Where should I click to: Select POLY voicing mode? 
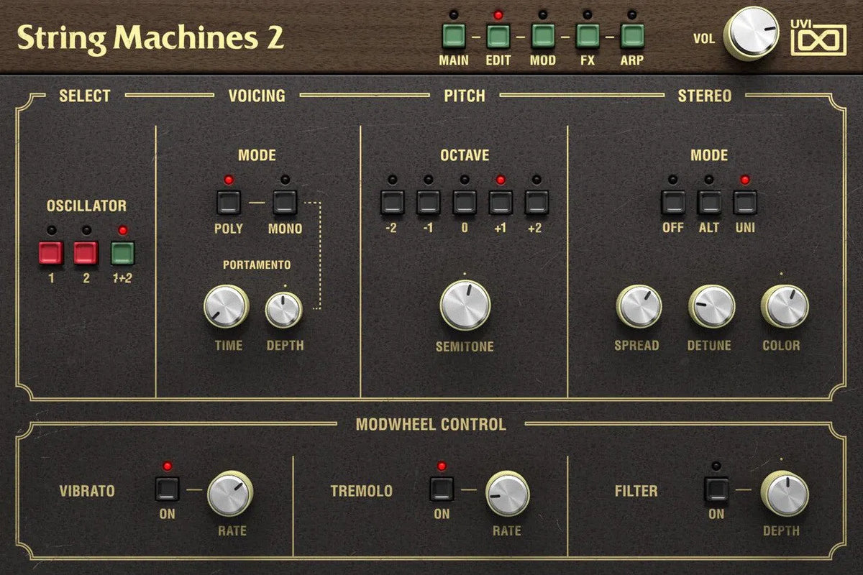point(227,203)
